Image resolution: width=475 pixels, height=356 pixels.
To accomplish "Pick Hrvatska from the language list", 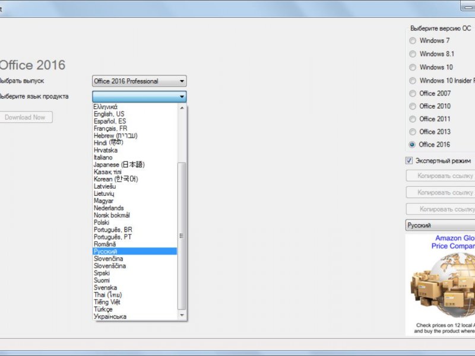I will [x=135, y=150].
